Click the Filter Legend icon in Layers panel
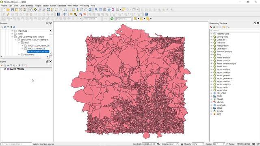This screenshot has height=146, width=260. point(11,65)
